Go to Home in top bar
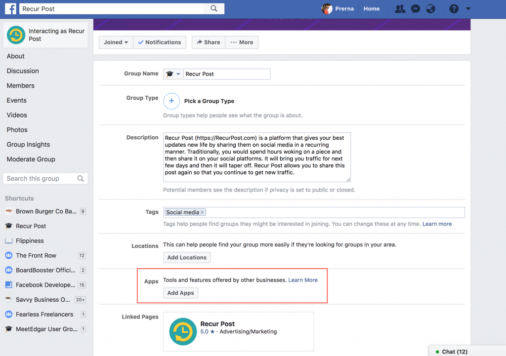The image size is (506, 356). [372, 9]
